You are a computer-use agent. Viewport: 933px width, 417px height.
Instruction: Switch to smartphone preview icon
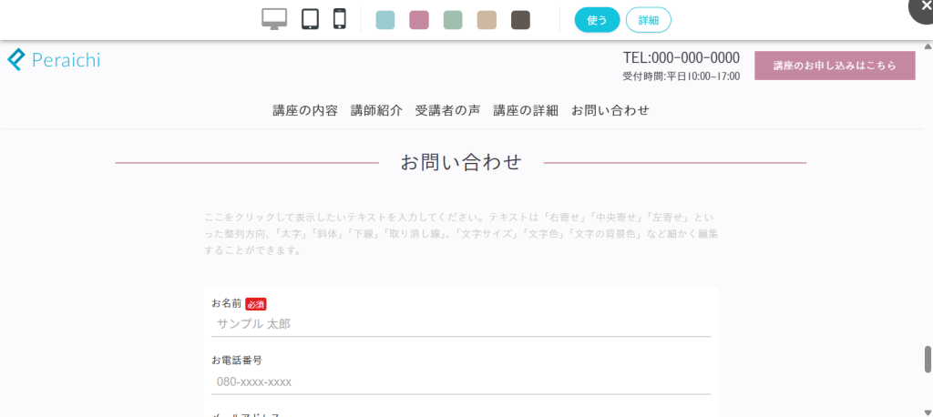pyautogui.click(x=340, y=19)
